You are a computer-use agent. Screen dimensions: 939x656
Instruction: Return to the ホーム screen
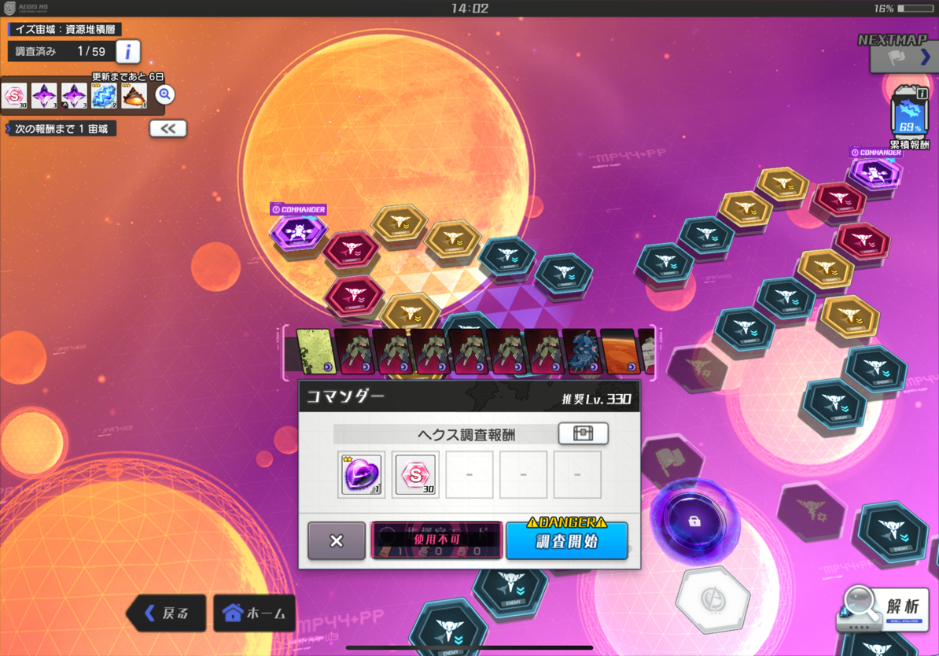[255, 613]
